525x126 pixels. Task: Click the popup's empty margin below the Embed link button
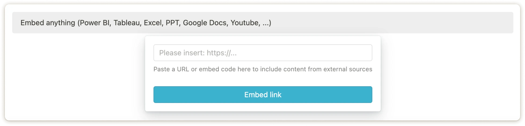[x=263, y=107]
